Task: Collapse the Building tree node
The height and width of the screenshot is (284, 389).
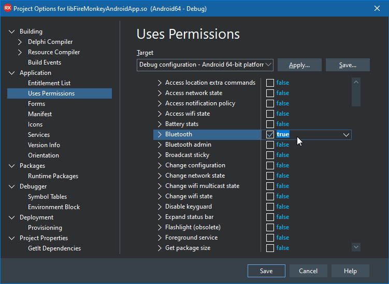Action: (12, 31)
